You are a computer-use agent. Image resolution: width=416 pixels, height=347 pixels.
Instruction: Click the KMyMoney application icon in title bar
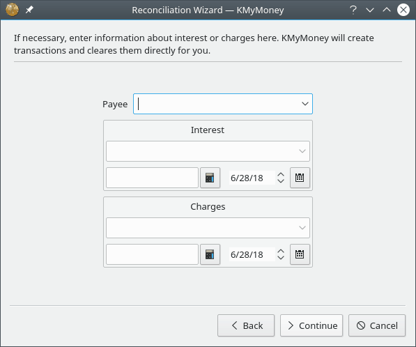(x=13, y=10)
